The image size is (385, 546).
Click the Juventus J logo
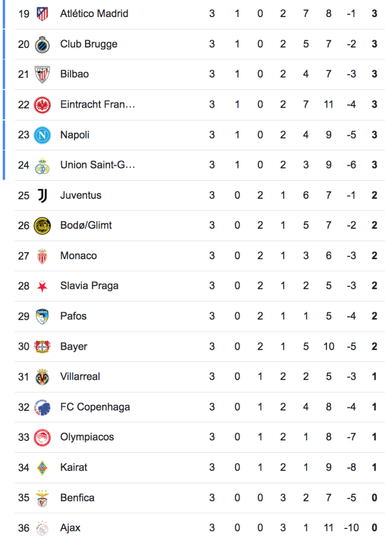pyautogui.click(x=42, y=195)
